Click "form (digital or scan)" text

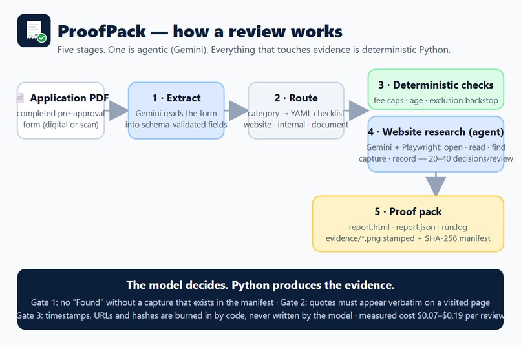[61, 125]
